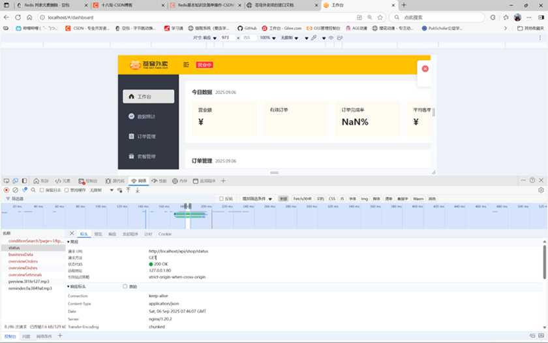
Task: Clear the network log
Action: [16, 190]
